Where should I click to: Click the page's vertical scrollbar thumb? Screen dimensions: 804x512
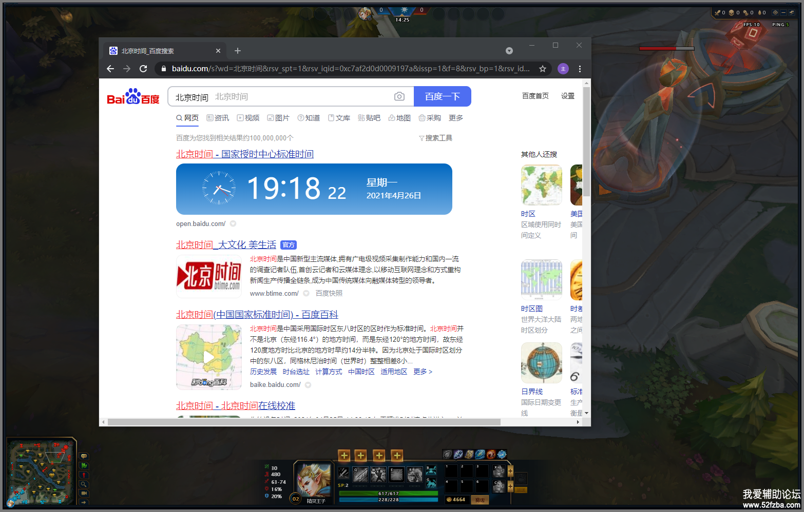click(x=586, y=141)
